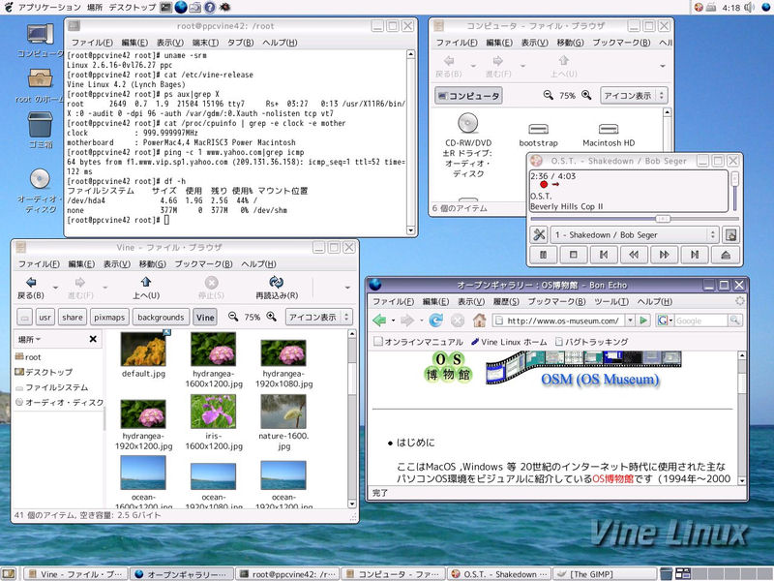Open アイコン表示 view dropdown in Vine browser

pos(318,318)
